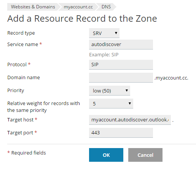Screen dimensions: 196x169
Task: Click the Domain name label
Action: click(24, 78)
